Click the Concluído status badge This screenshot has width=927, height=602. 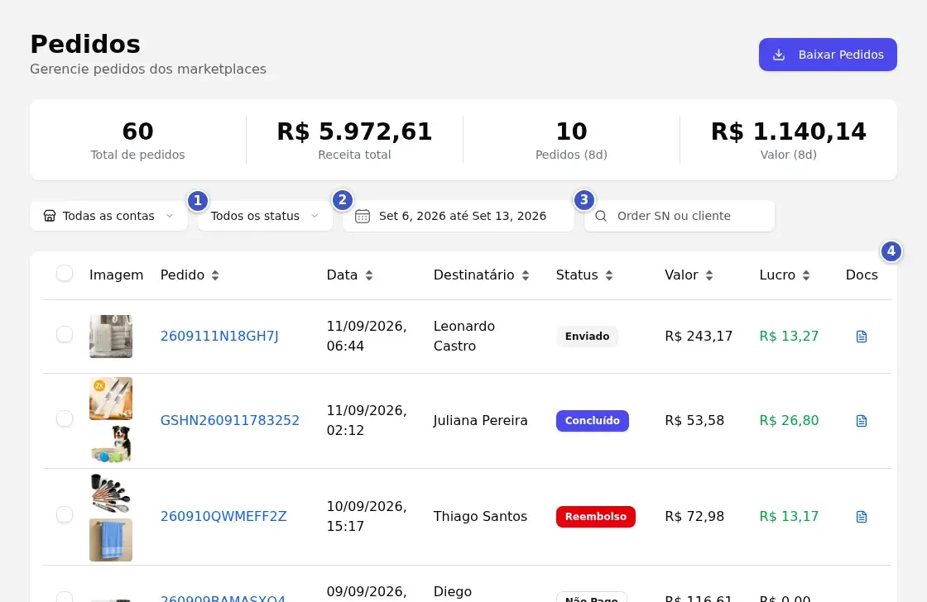coord(593,421)
